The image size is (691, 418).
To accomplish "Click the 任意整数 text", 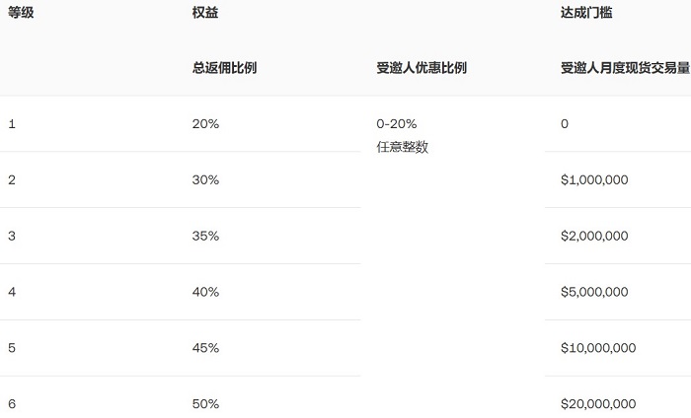I will click(403, 147).
